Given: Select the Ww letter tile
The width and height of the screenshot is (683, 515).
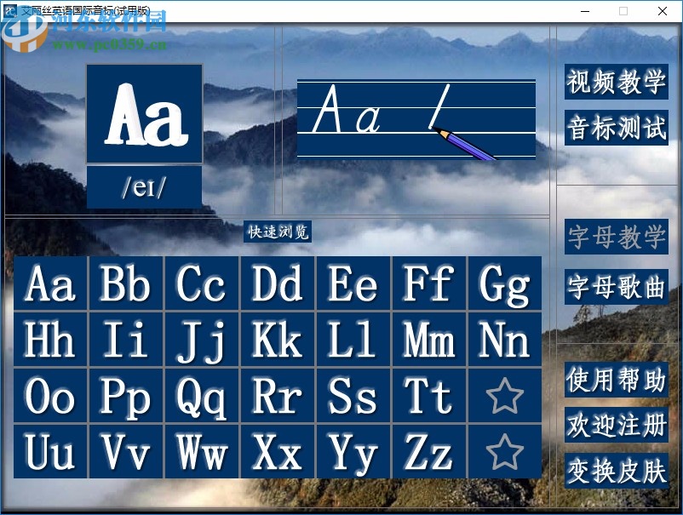Looking at the screenshot, I should click(x=202, y=452).
